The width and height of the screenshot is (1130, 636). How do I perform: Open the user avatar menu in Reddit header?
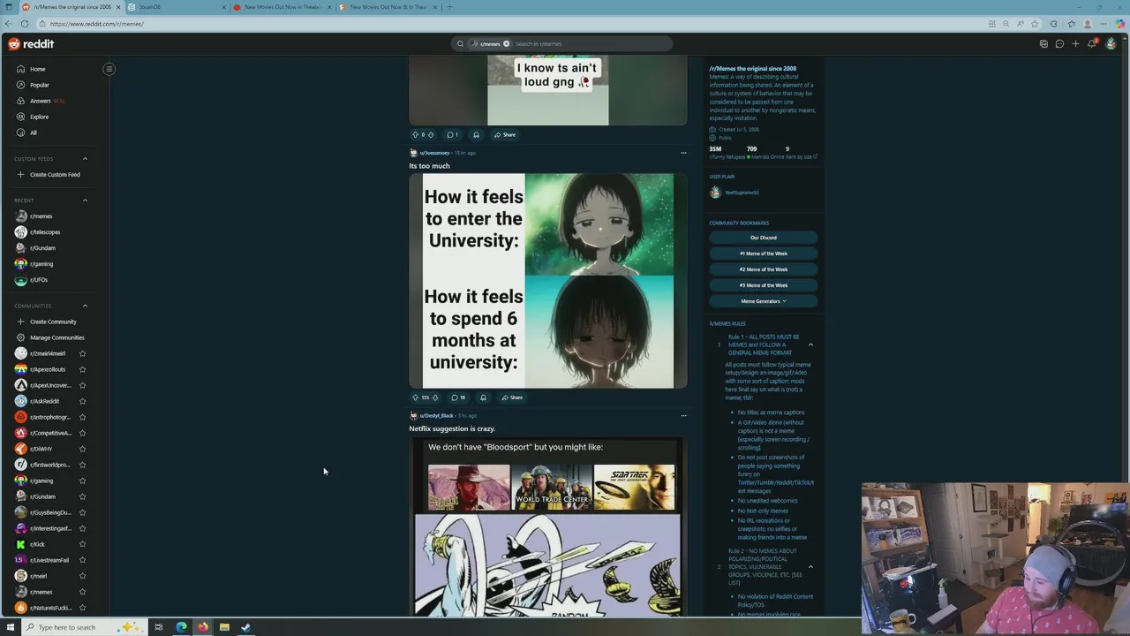(x=1111, y=43)
